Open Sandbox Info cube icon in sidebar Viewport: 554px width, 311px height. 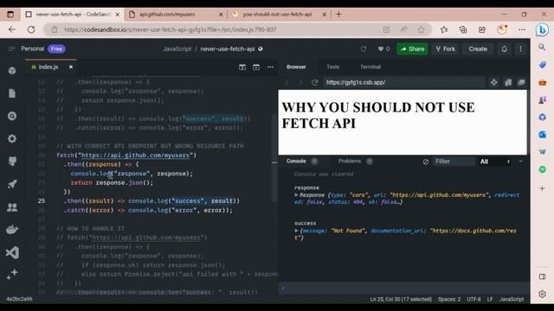(x=12, y=71)
